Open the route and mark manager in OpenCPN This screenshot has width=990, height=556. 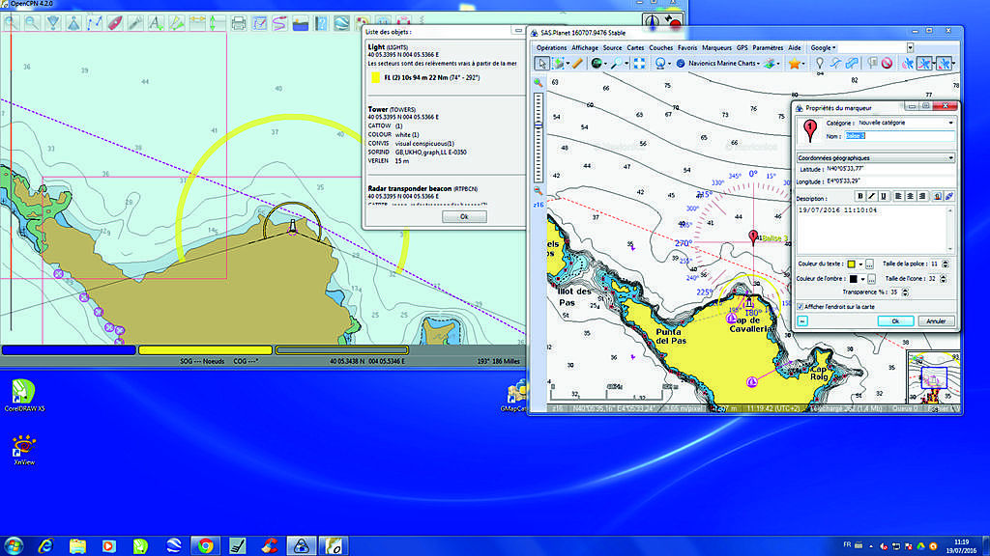[259, 23]
